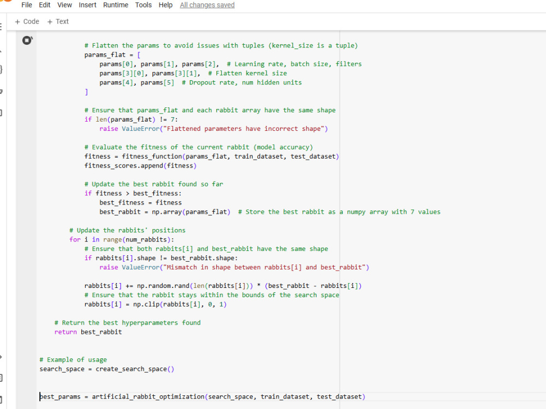Click the if fitness > best_fitness line

point(133,194)
